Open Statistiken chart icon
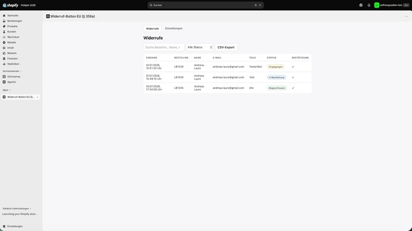412x231 pixels. [x=4, y=64]
